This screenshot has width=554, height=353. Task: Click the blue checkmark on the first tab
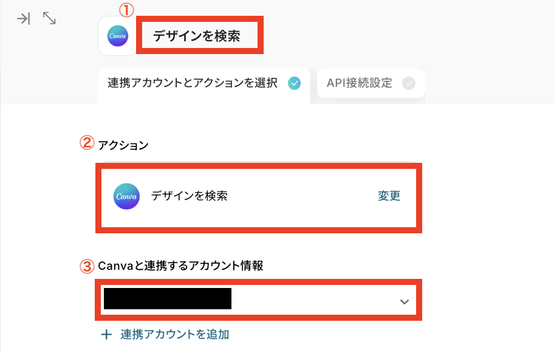(x=295, y=84)
